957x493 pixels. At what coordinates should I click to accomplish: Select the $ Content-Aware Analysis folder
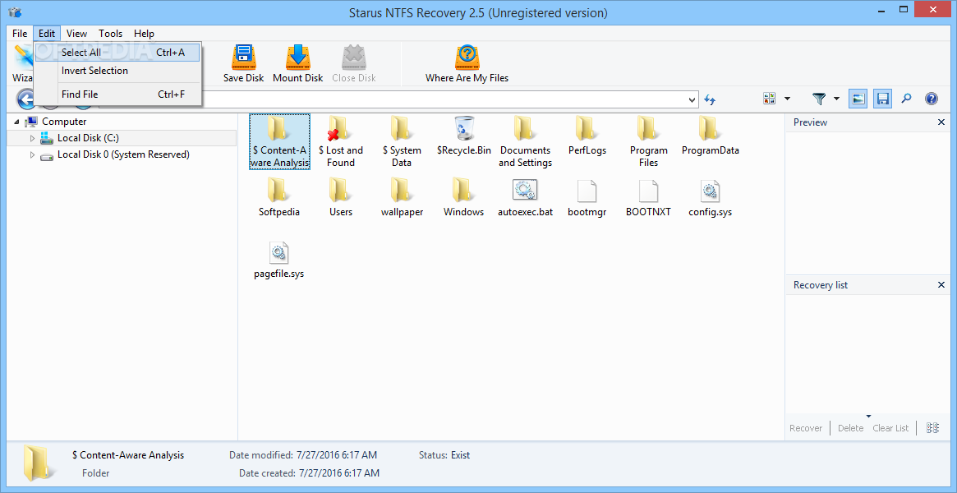click(x=279, y=141)
